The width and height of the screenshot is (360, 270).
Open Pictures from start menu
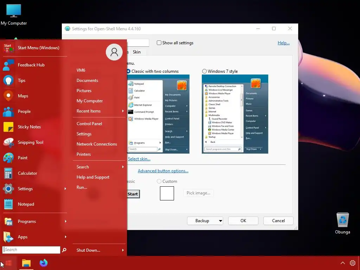click(x=84, y=91)
